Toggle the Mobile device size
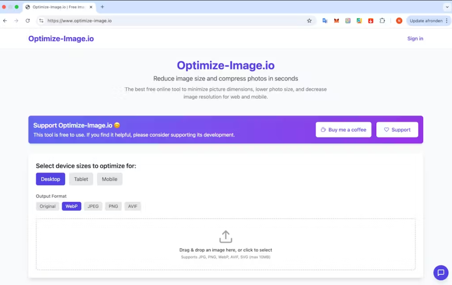 point(109,179)
